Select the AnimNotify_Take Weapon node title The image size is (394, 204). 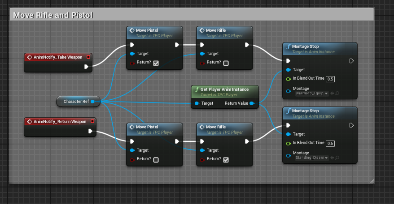click(x=58, y=57)
